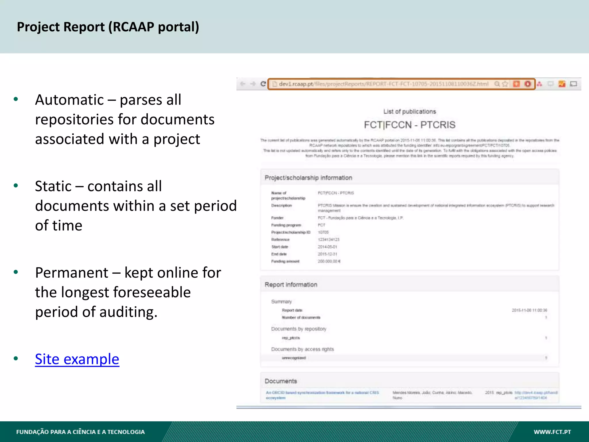The width and height of the screenshot is (589, 442).
Task: Click the browser forward arrow
Action: [x=253, y=84]
